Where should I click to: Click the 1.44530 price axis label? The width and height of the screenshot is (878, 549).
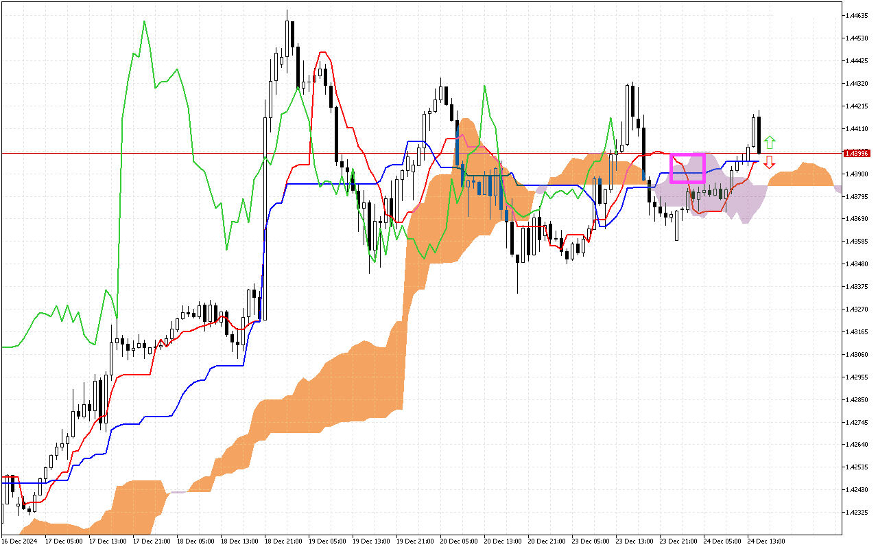(857, 38)
